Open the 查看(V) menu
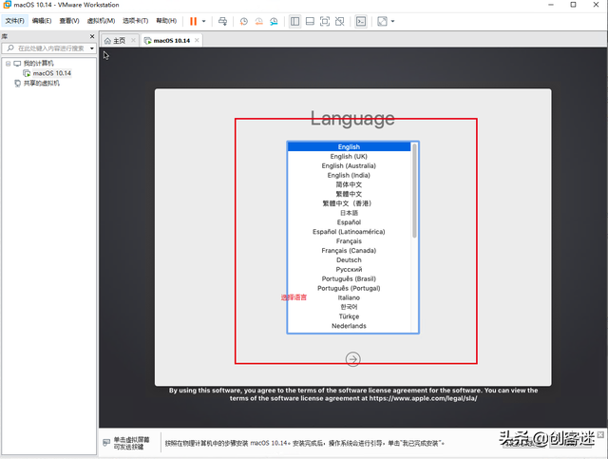 click(69, 21)
